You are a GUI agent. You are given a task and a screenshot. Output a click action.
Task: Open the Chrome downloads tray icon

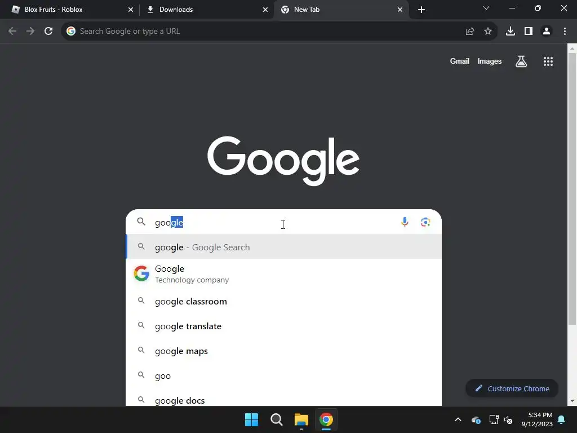tap(511, 32)
